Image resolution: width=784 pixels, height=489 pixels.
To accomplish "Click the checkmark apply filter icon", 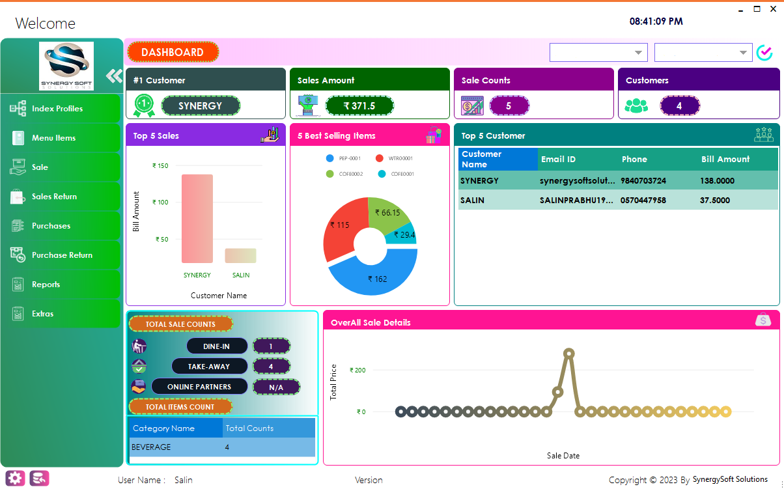I will 764,53.
